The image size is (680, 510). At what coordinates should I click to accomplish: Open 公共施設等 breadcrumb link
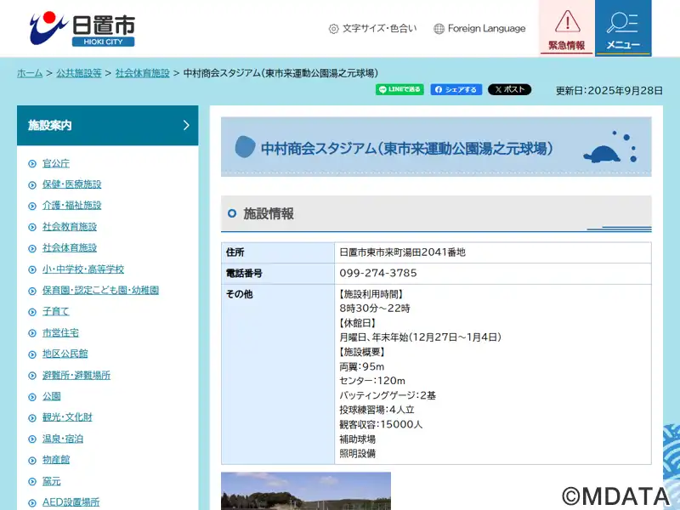tap(78, 73)
